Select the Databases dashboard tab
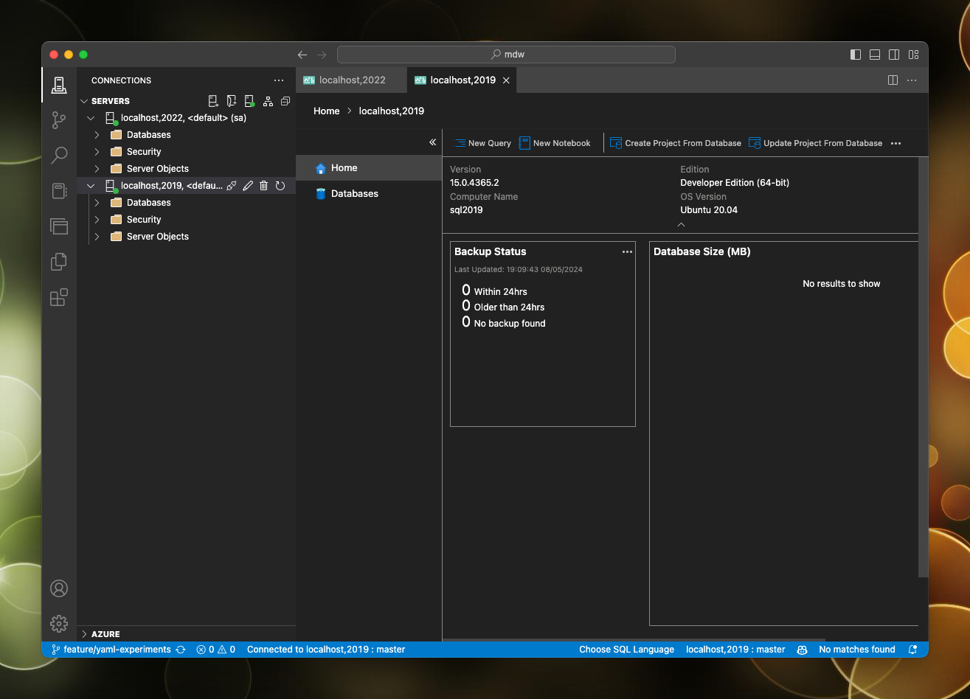This screenshot has width=970, height=699. coord(369,194)
